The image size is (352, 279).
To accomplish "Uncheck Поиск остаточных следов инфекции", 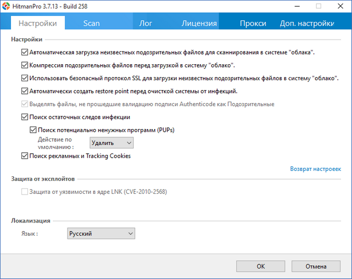I will coord(24,117).
